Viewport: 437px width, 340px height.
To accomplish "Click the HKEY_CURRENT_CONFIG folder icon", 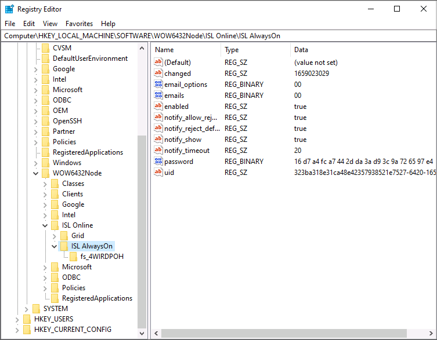I will click(x=27, y=330).
